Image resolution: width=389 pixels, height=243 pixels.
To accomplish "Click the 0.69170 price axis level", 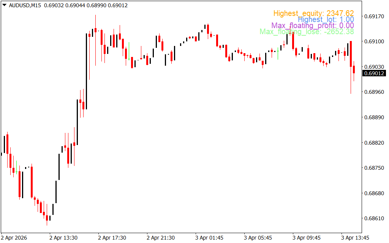I will (x=374, y=17).
